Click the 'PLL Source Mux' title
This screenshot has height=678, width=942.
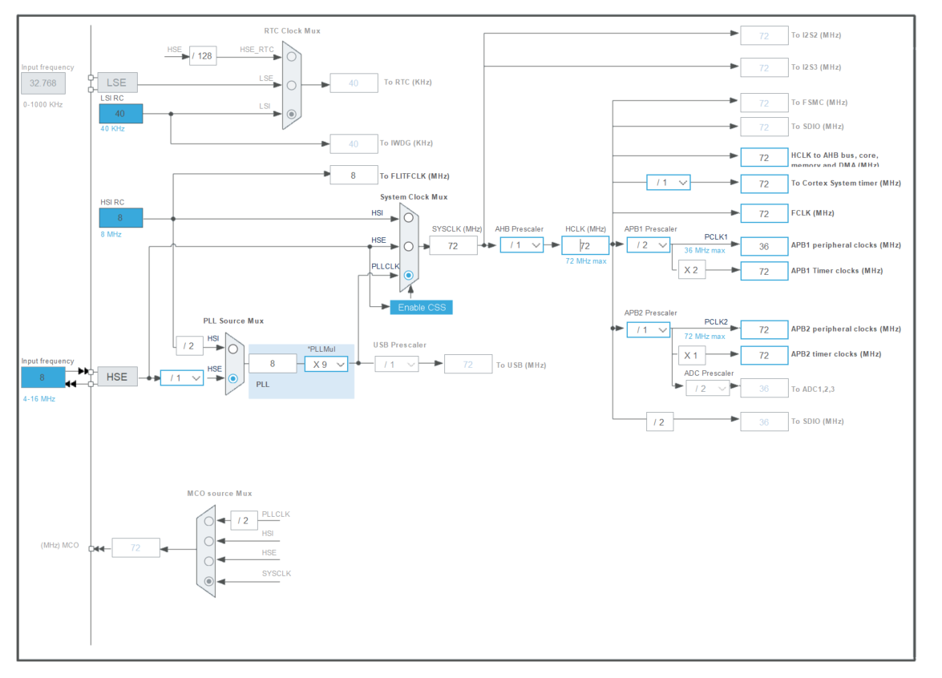pyautogui.click(x=234, y=321)
